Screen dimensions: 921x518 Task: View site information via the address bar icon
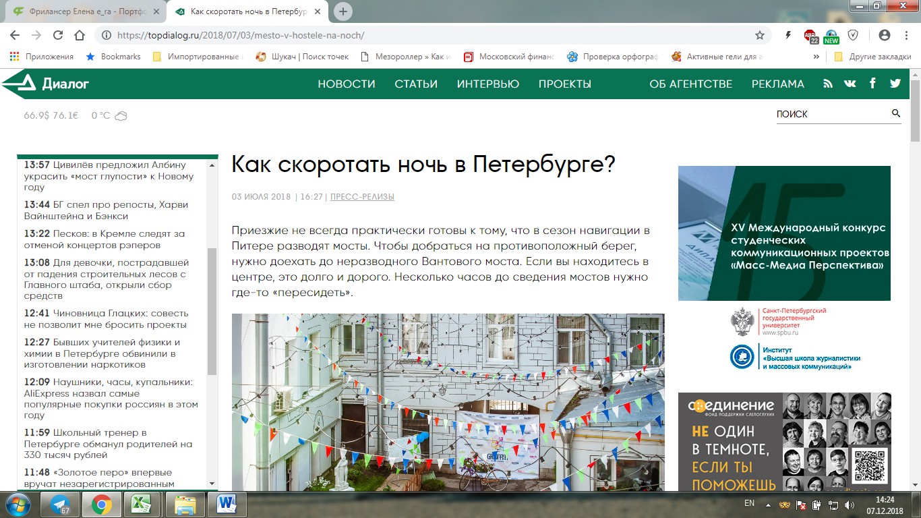point(107,35)
